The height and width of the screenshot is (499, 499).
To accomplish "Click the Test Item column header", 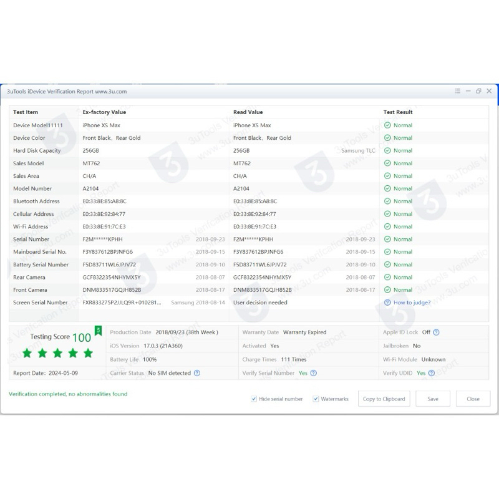I will pos(26,112).
